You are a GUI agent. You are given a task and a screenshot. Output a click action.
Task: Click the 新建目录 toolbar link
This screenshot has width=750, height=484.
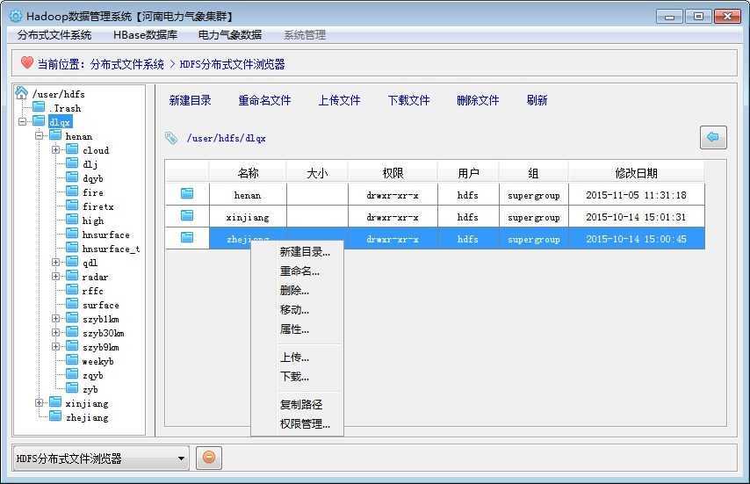point(190,100)
